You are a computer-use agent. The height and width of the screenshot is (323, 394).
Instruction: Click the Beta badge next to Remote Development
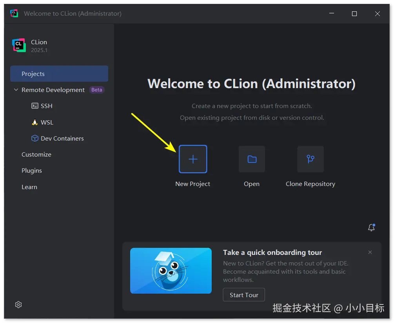pos(97,90)
